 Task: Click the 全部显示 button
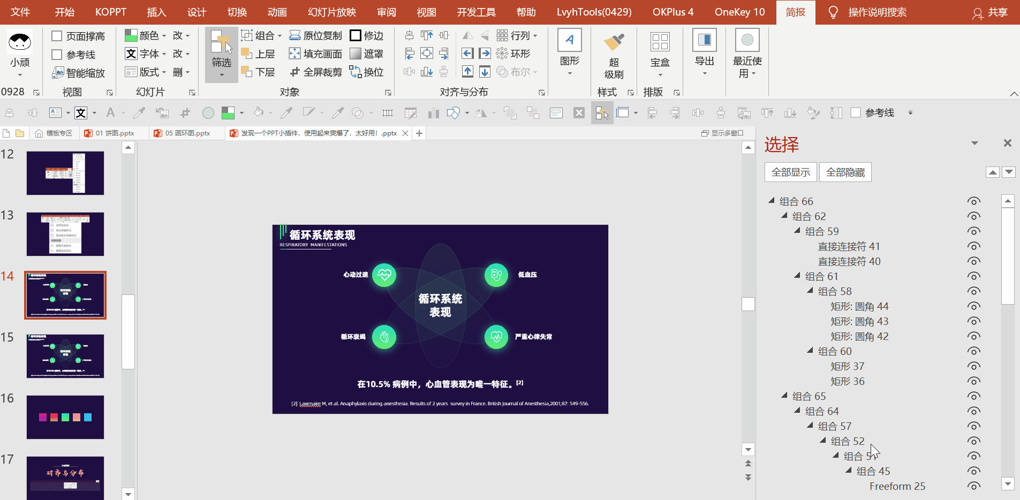click(x=790, y=172)
